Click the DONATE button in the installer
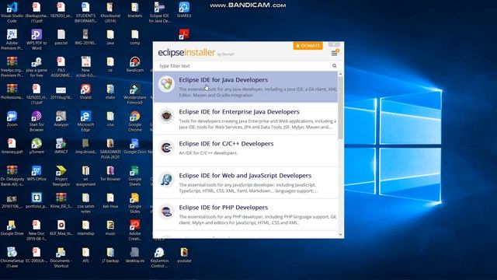The image size is (497, 280). point(308,46)
